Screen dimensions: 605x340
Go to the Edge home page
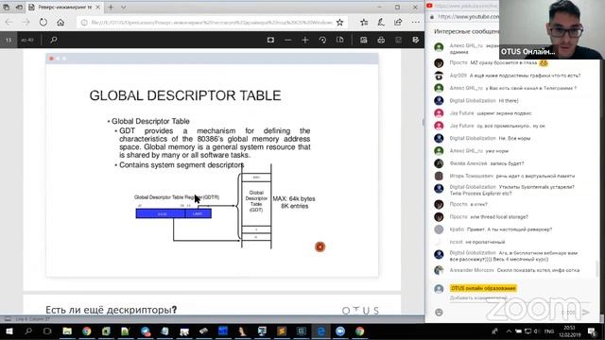point(60,23)
